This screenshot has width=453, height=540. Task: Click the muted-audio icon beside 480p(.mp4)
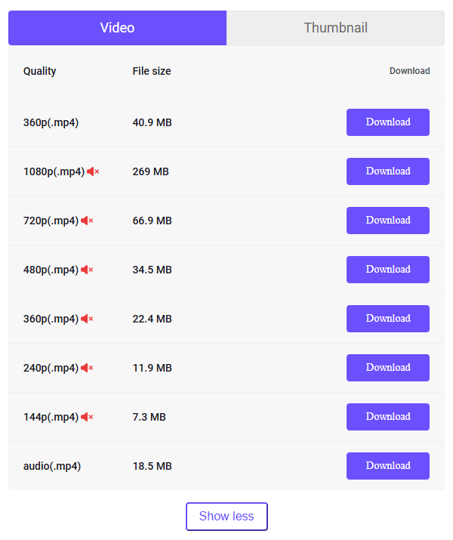(x=87, y=270)
